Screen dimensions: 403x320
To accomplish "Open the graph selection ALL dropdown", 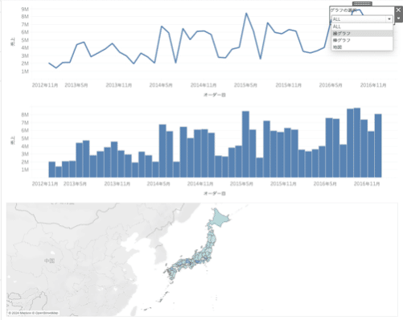I will click(x=362, y=19).
